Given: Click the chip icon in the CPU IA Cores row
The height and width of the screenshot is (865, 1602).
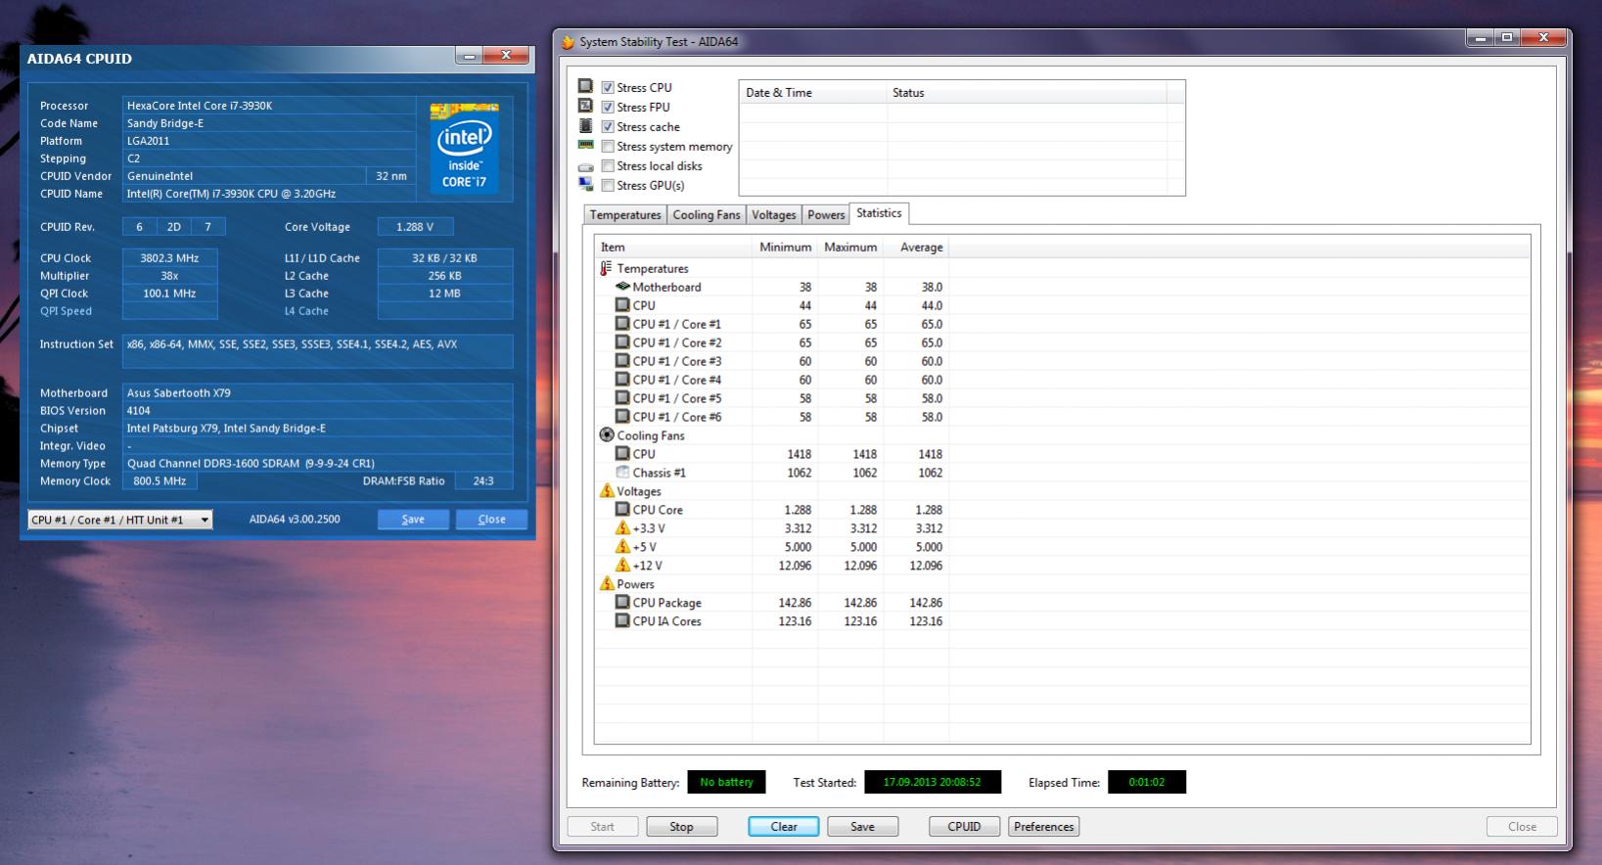Looking at the screenshot, I should [622, 621].
